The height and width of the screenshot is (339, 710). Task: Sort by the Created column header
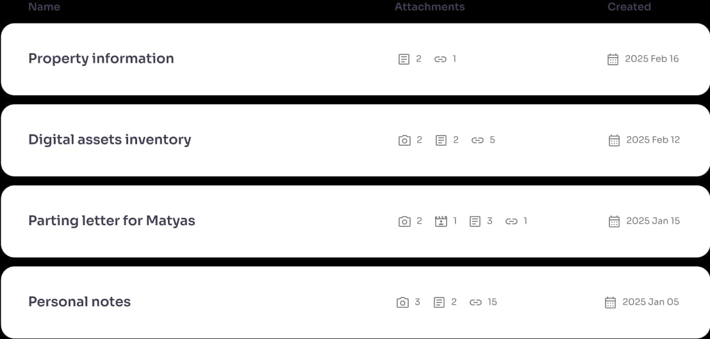(x=629, y=7)
